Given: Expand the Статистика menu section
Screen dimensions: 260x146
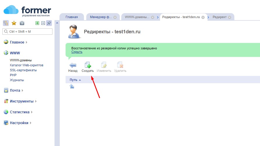Looking at the screenshot, I should (x=20, y=112).
